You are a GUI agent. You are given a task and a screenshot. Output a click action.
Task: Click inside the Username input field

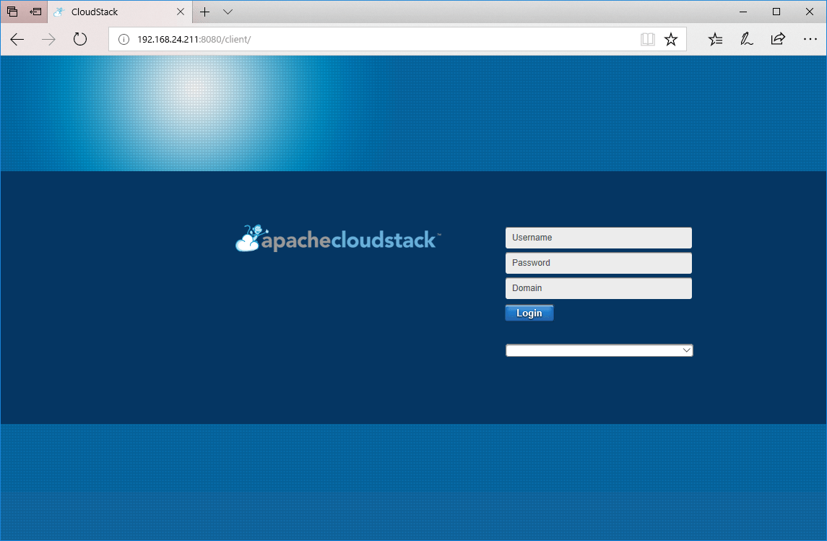598,237
